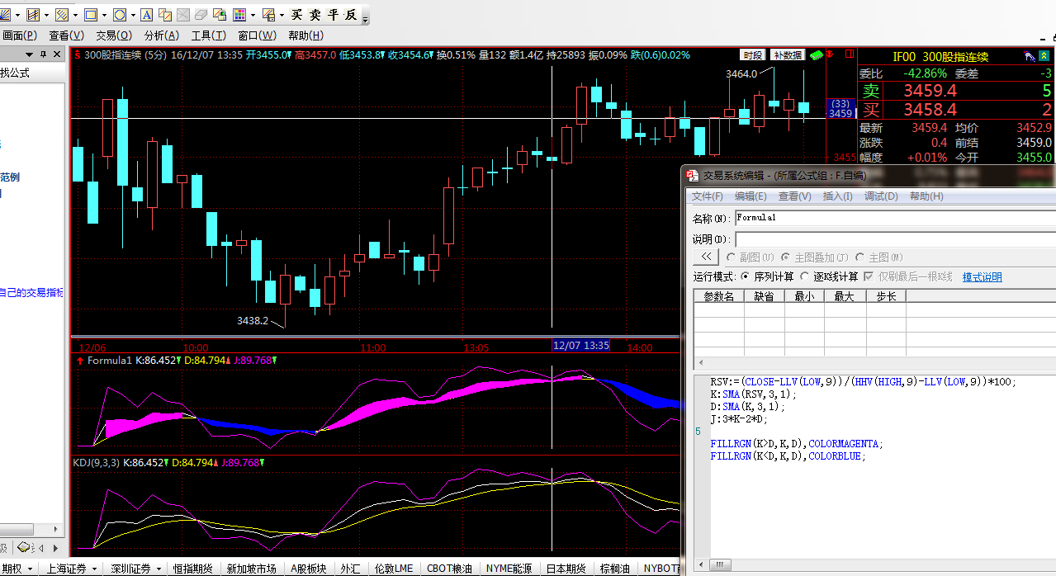Expand the rectangle tool dropdown arrow
The image size is (1056, 576).
pyautogui.click(x=103, y=15)
